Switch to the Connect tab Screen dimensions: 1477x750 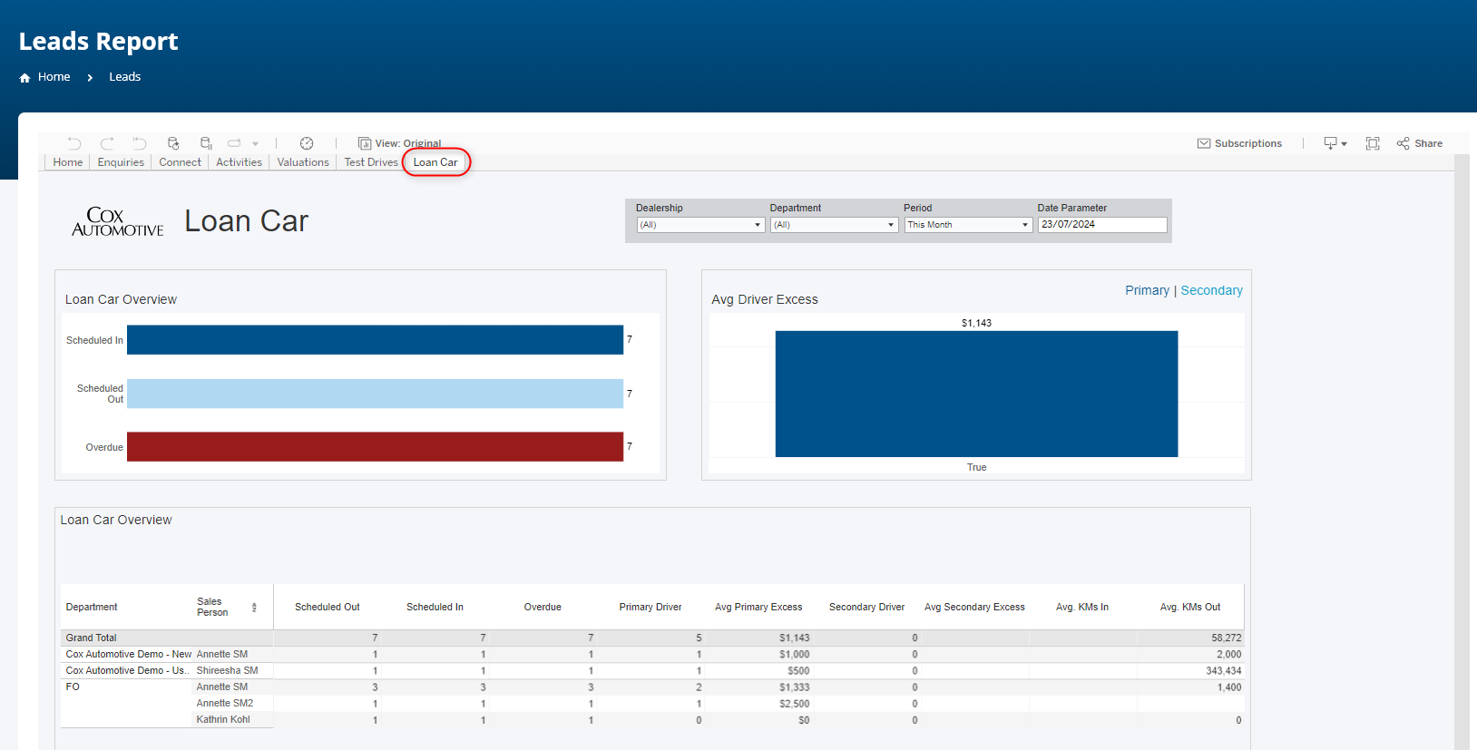(x=180, y=162)
